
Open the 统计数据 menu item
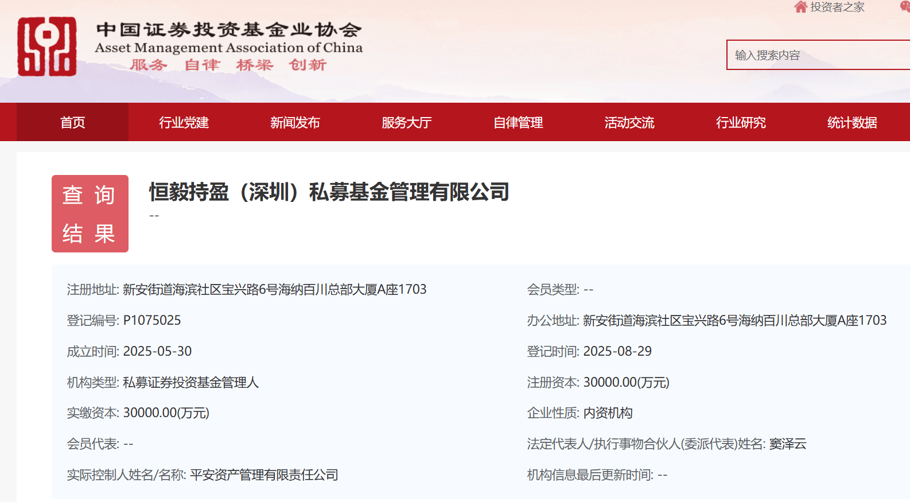pos(852,122)
